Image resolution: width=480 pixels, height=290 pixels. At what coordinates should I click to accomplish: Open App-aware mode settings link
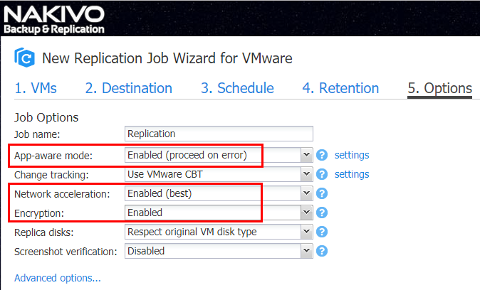(352, 155)
